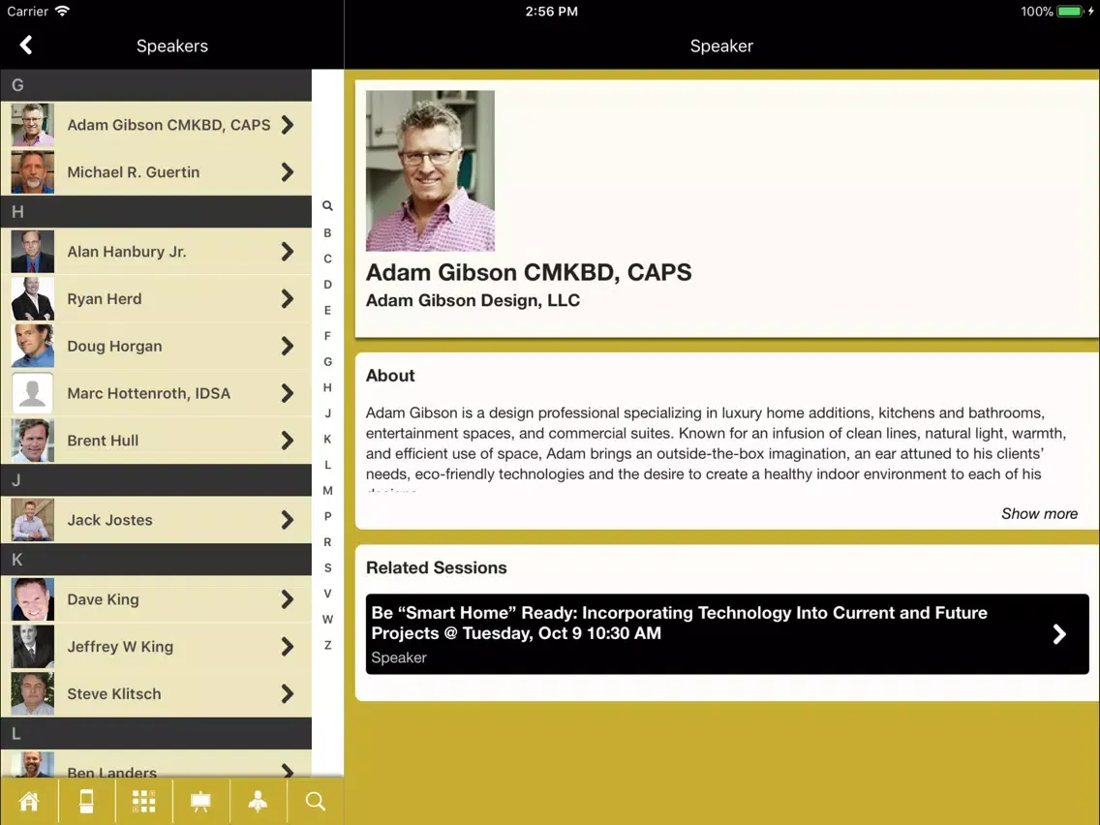Jump to letter J in index
Viewport: 1100px width, 825px height.
[x=327, y=413]
